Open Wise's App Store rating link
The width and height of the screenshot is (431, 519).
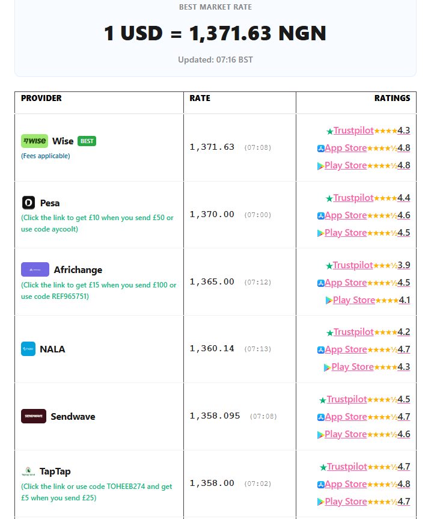coord(346,148)
